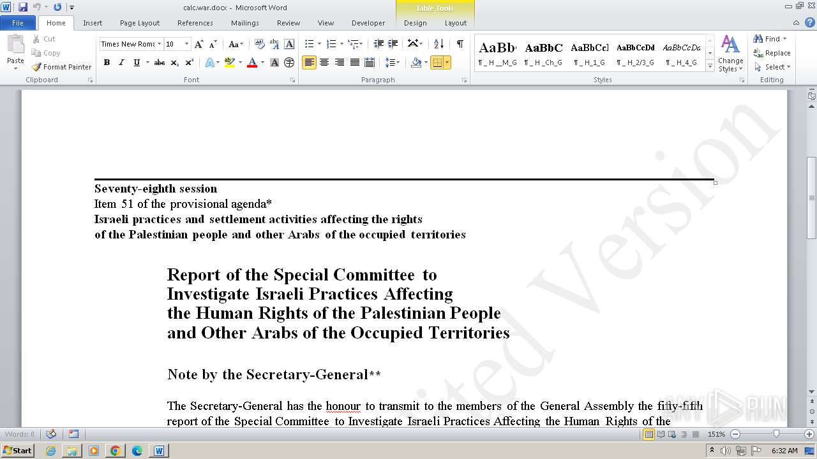Toggle Align Text Left

pyautogui.click(x=309, y=62)
